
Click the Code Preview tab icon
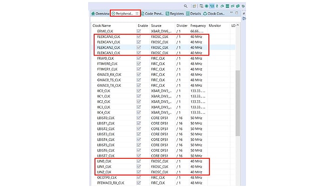tap(142, 14)
